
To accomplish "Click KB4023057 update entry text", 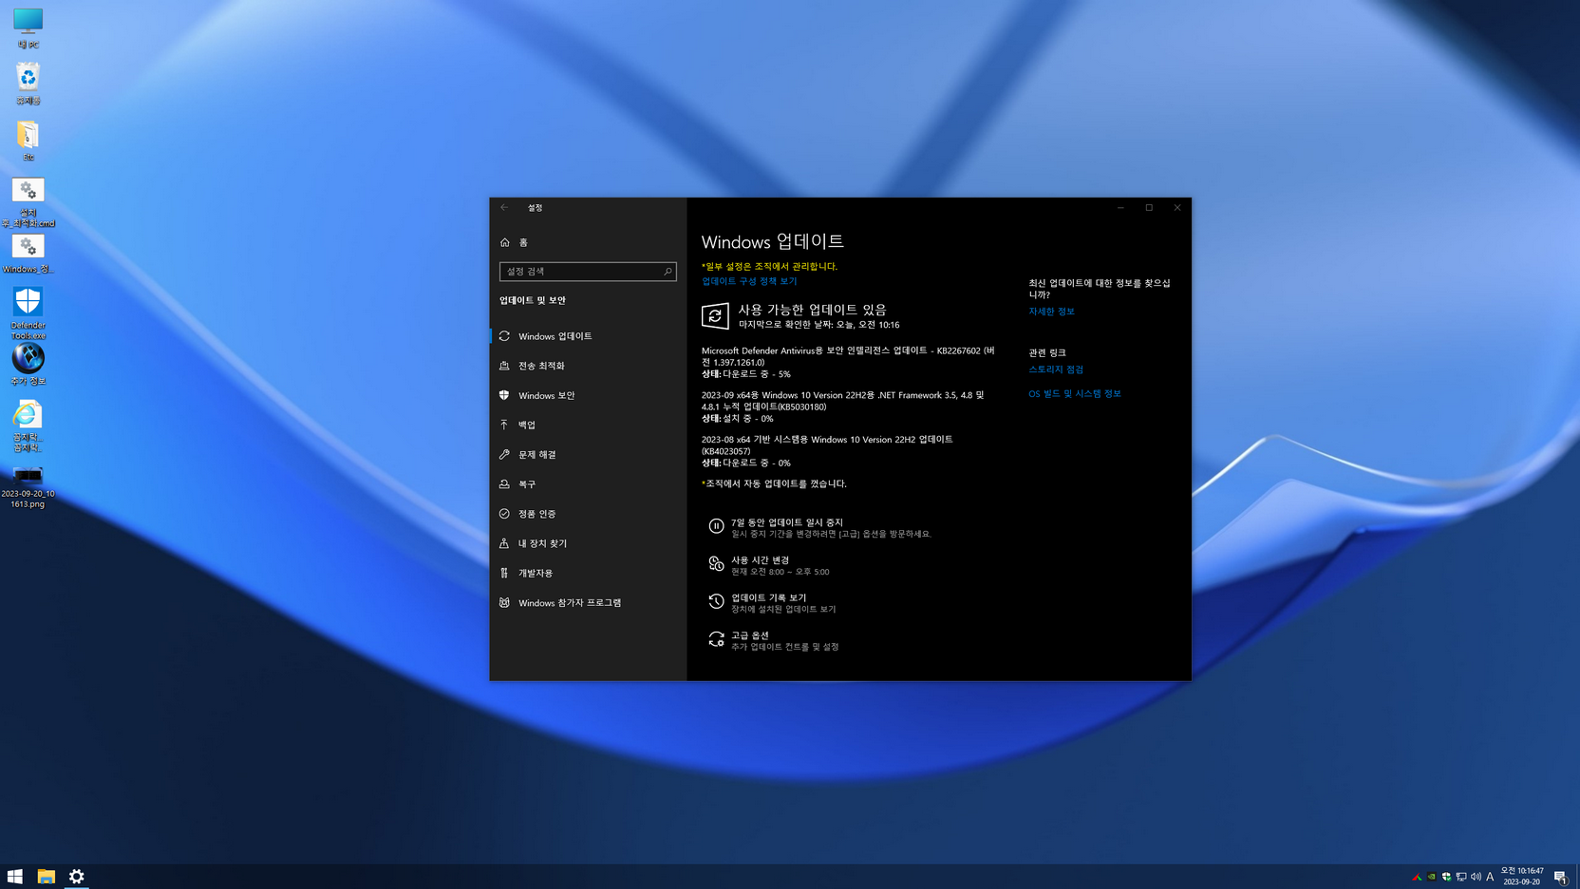I will coord(827,445).
